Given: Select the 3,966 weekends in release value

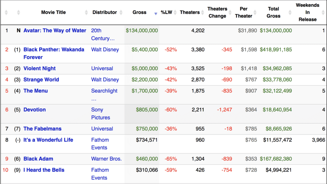Looking at the screenshot, I should click(318, 140).
